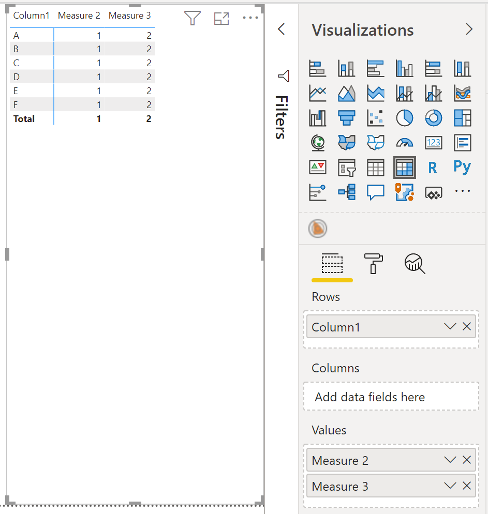
Task: Choose the Ribbon chart visual
Action: click(463, 93)
